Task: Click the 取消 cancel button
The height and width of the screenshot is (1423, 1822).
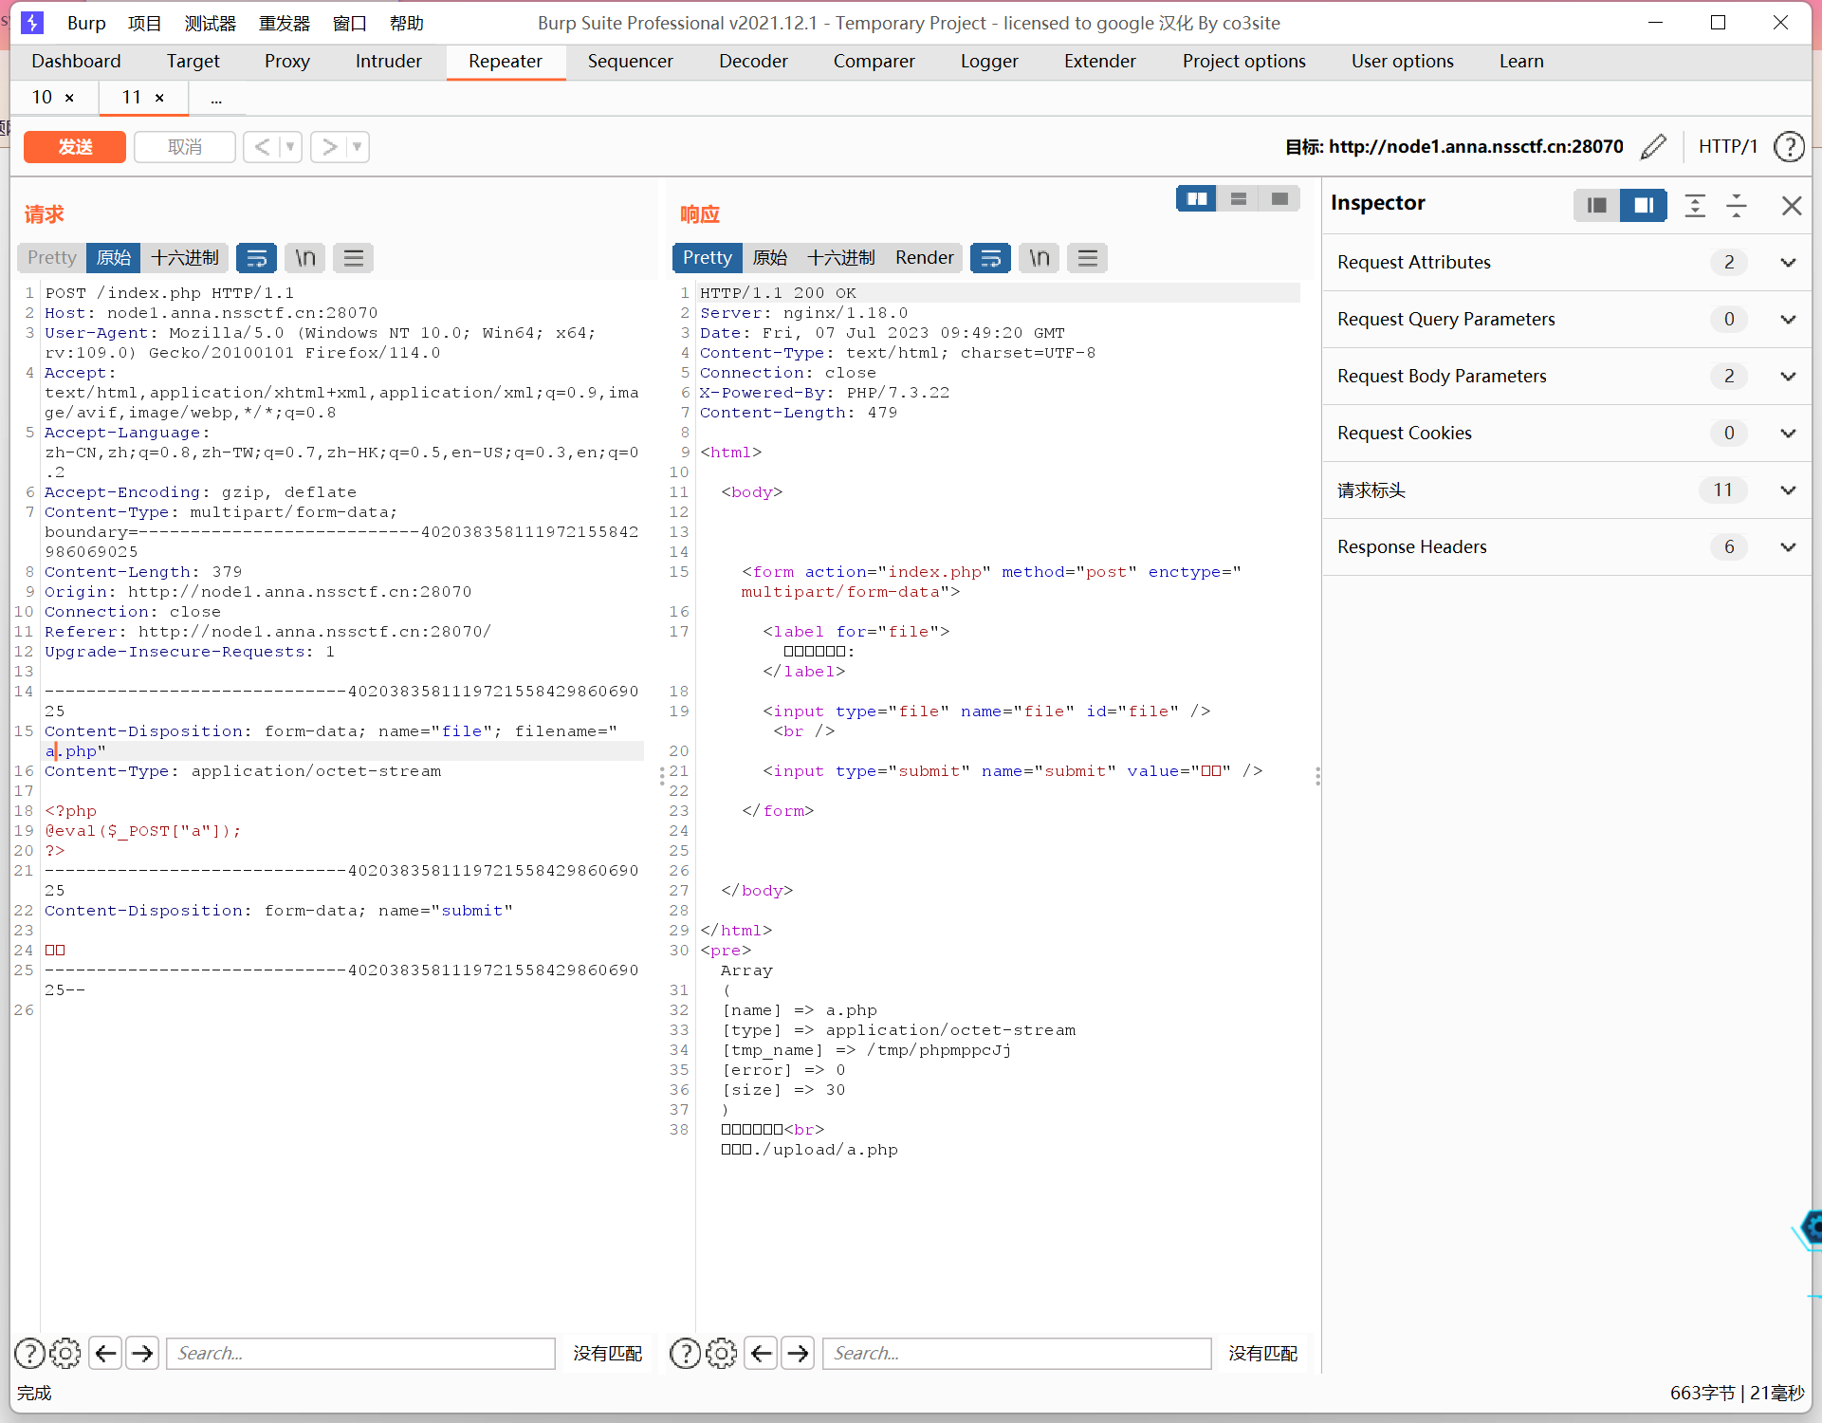Action: pyautogui.click(x=185, y=147)
